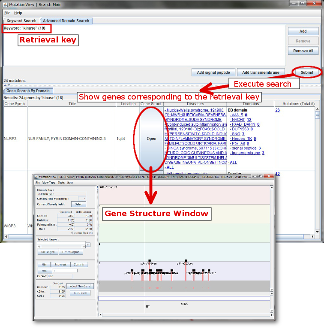Open the View Type menu

(x=48, y=183)
